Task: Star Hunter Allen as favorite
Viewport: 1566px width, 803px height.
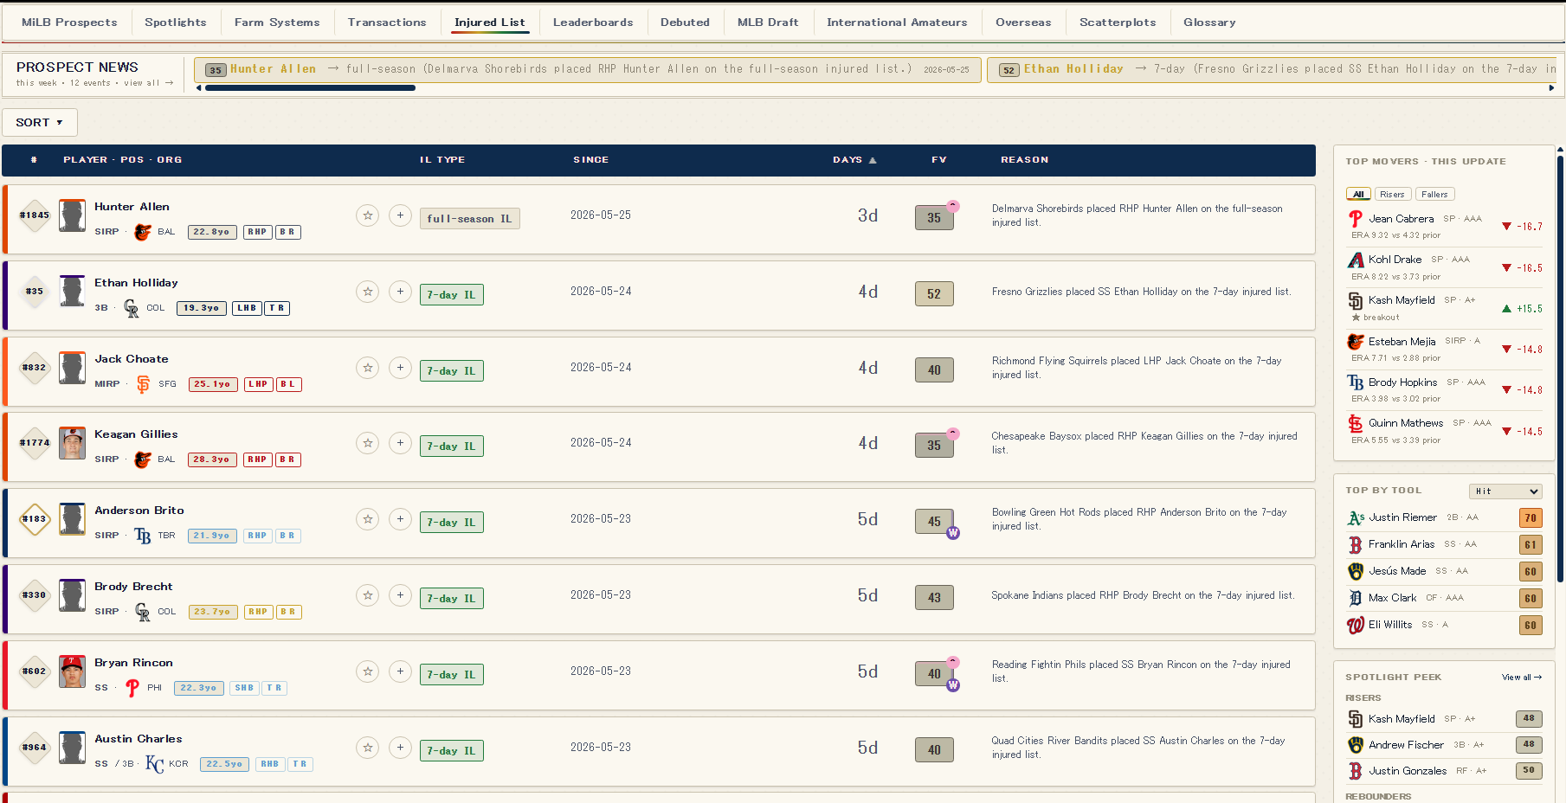Action: click(x=368, y=215)
